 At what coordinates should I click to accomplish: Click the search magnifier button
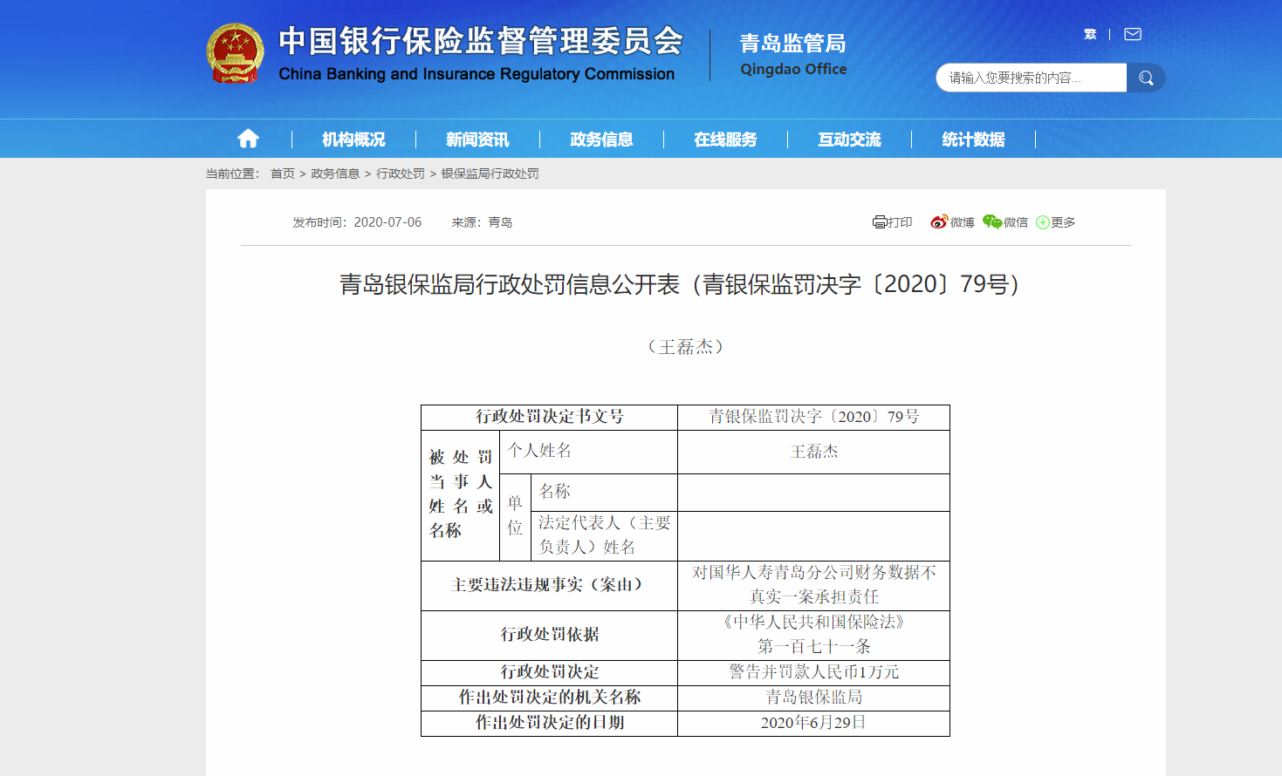pos(1146,78)
